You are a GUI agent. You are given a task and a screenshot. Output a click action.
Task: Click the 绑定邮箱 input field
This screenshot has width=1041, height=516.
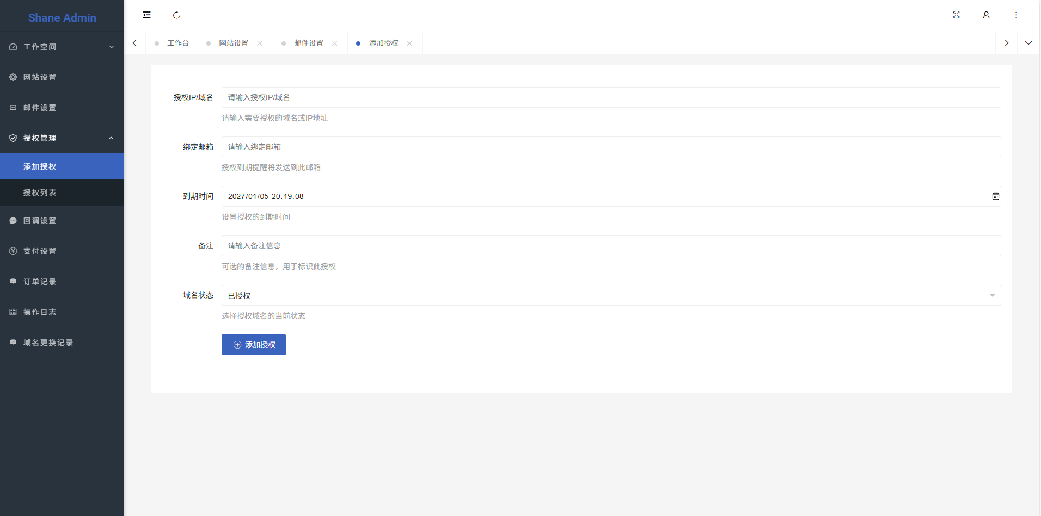point(610,147)
